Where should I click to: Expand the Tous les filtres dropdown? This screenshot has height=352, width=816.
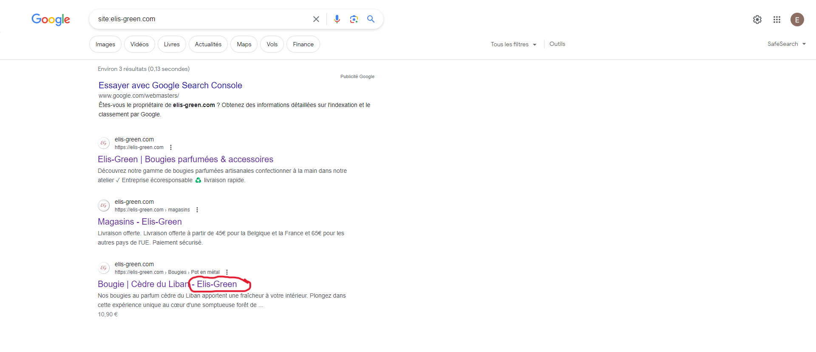514,44
